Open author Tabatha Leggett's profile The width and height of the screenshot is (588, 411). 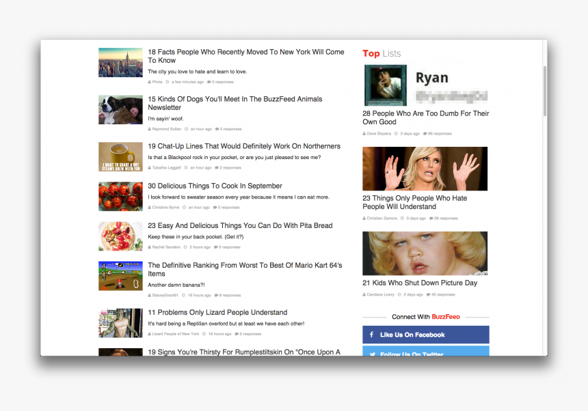[167, 168]
